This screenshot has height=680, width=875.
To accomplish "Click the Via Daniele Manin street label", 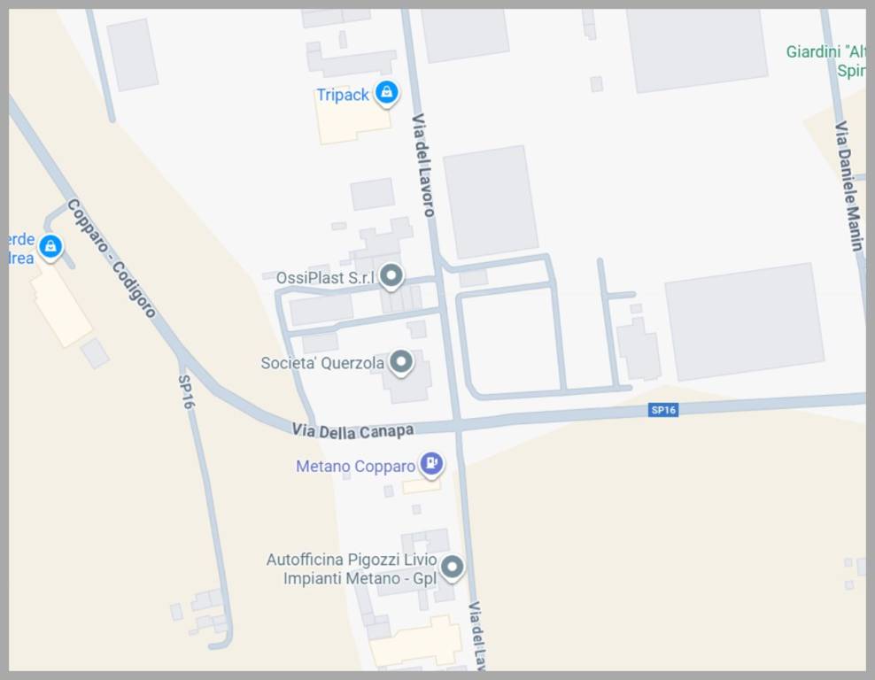I will click(x=848, y=186).
